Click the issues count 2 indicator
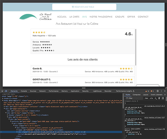The image size is (167, 139). point(152,91)
